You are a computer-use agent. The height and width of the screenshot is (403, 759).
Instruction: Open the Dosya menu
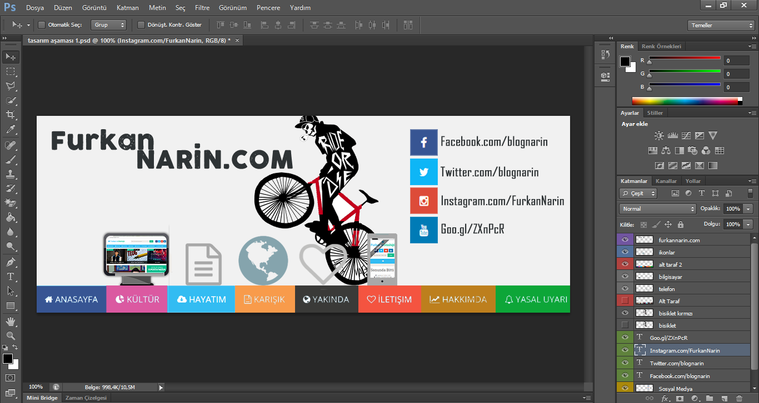pyautogui.click(x=34, y=8)
